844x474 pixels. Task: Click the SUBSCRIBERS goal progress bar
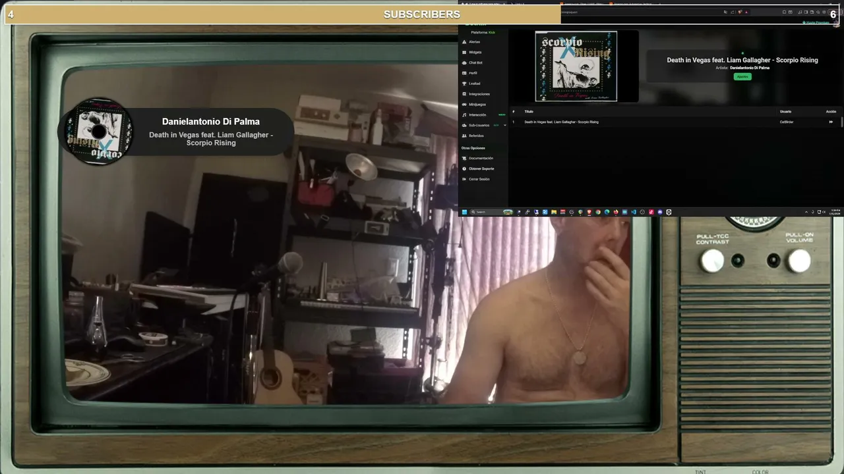(422, 14)
